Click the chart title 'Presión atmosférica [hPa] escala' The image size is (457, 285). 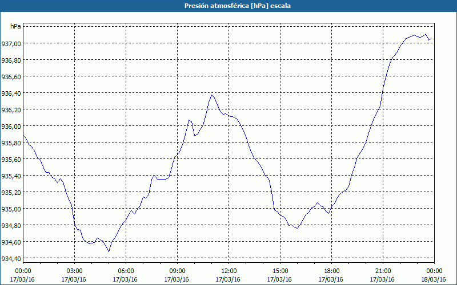click(x=228, y=6)
